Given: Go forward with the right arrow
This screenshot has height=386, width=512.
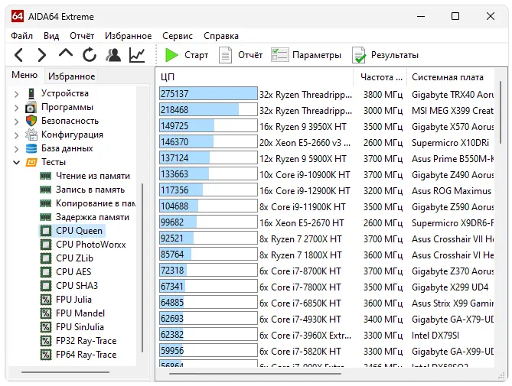Looking at the screenshot, I should click(x=42, y=55).
